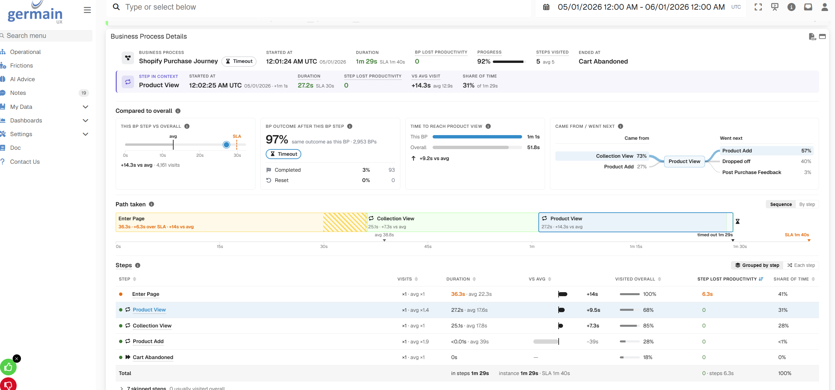The height and width of the screenshot is (390, 835).
Task: Switch path view to Sequence
Action: pyautogui.click(x=781, y=204)
